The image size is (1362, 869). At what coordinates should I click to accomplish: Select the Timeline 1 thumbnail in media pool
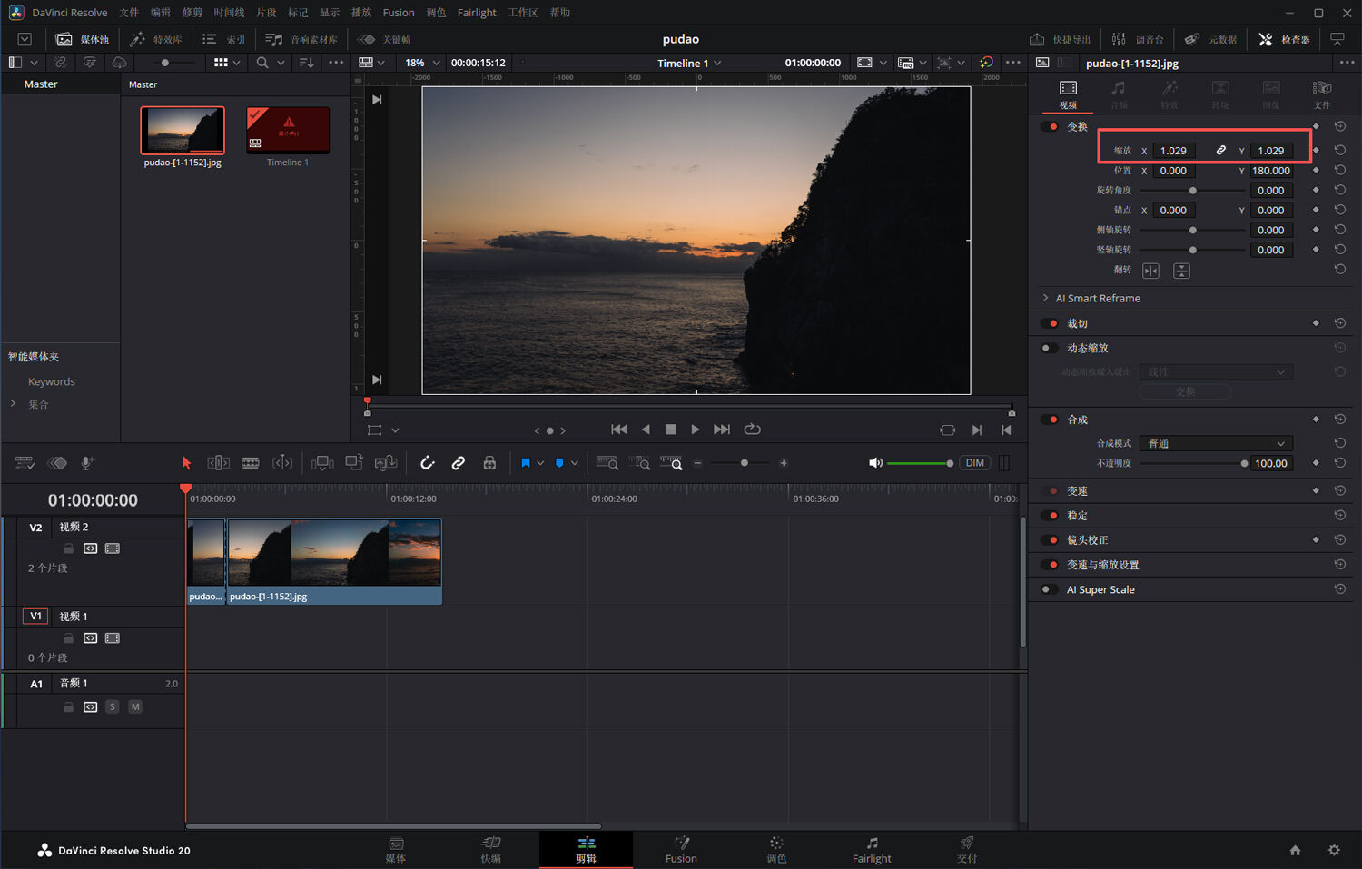(x=287, y=131)
